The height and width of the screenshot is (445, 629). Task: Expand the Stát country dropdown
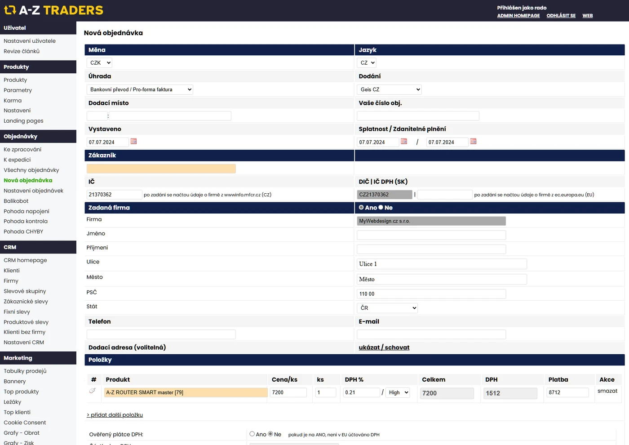pos(387,308)
